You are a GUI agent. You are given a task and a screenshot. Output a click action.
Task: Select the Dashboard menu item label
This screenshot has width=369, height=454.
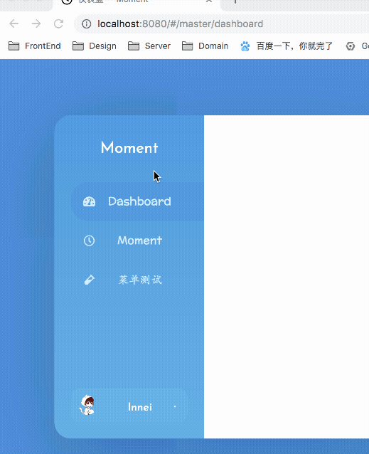(x=139, y=201)
